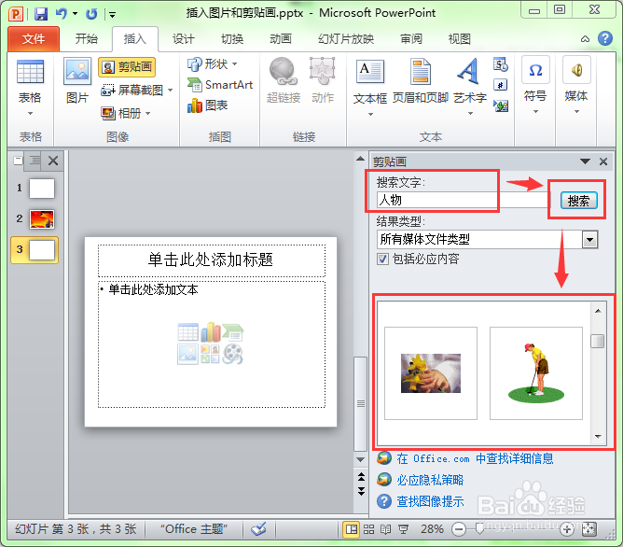Expand the Shapes dropdown arrow
Viewport: 623px width, 547px height.
(234, 63)
